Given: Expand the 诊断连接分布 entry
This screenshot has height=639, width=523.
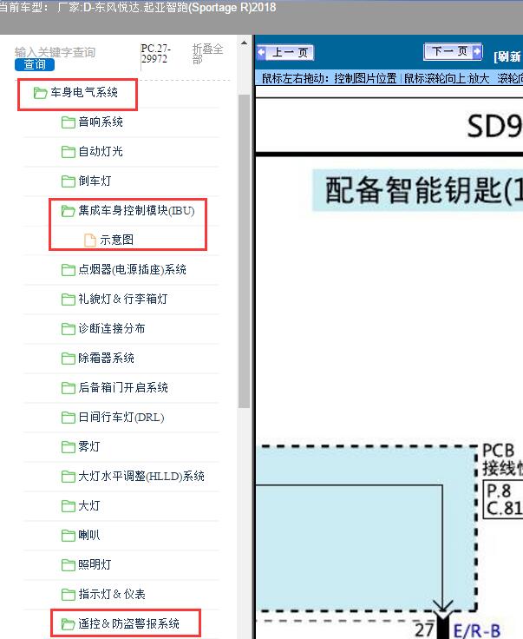Looking at the screenshot, I should (112, 328).
